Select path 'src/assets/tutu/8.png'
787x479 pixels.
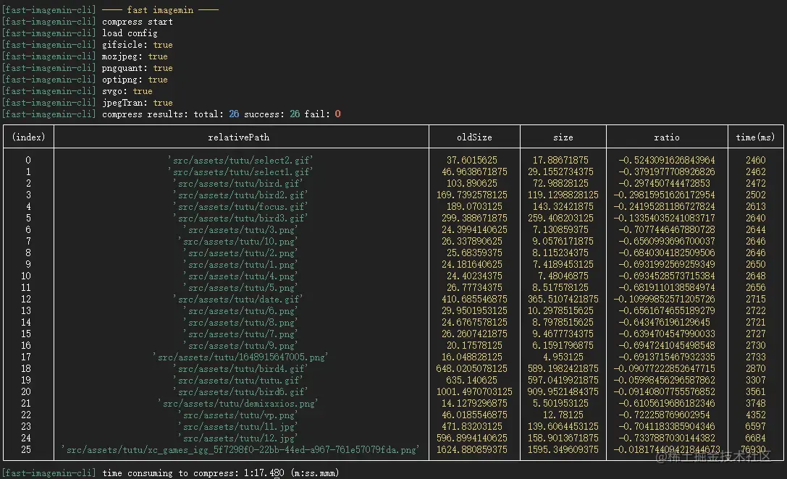pyautogui.click(x=240, y=322)
